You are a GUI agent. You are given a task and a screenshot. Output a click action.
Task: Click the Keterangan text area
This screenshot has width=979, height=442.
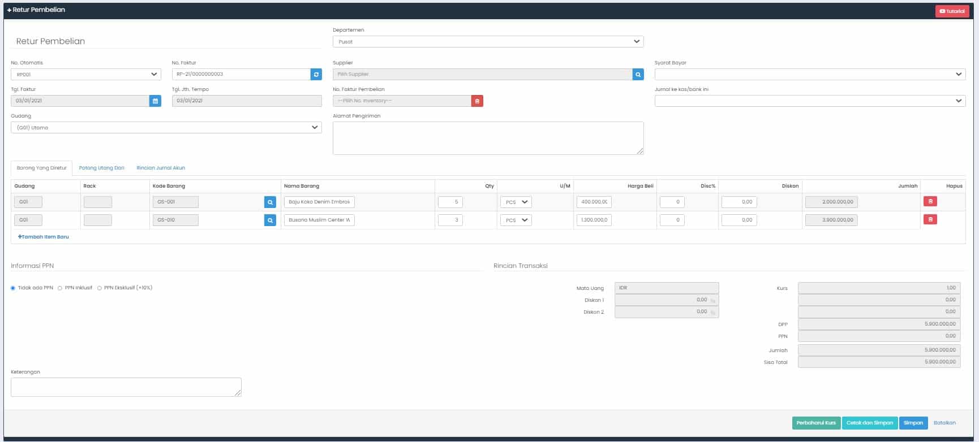click(126, 387)
